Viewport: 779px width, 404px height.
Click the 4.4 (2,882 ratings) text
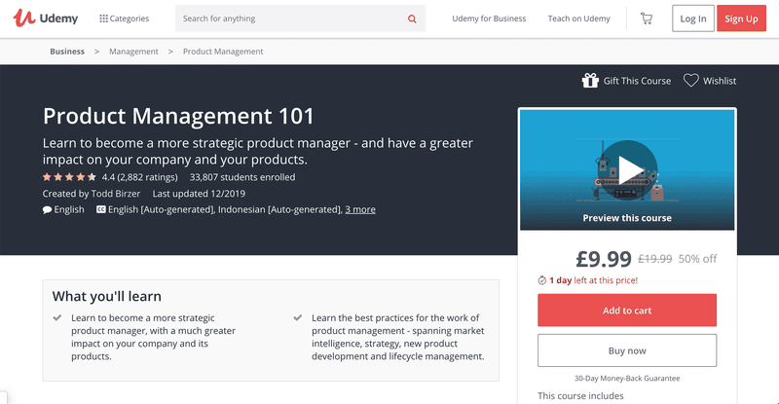tap(139, 177)
